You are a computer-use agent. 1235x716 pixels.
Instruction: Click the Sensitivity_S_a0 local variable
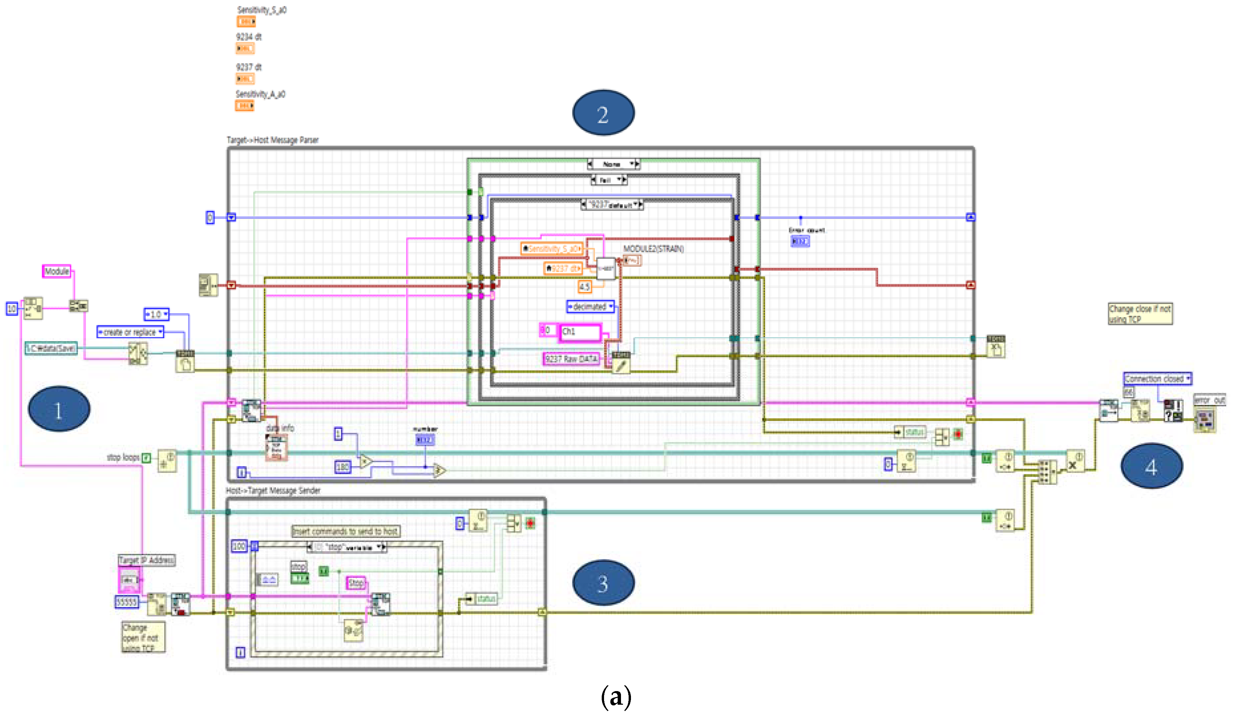coord(552,249)
